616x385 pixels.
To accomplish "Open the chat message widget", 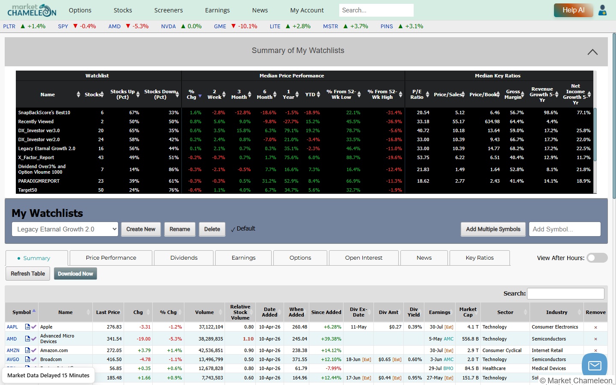I will pos(595,365).
